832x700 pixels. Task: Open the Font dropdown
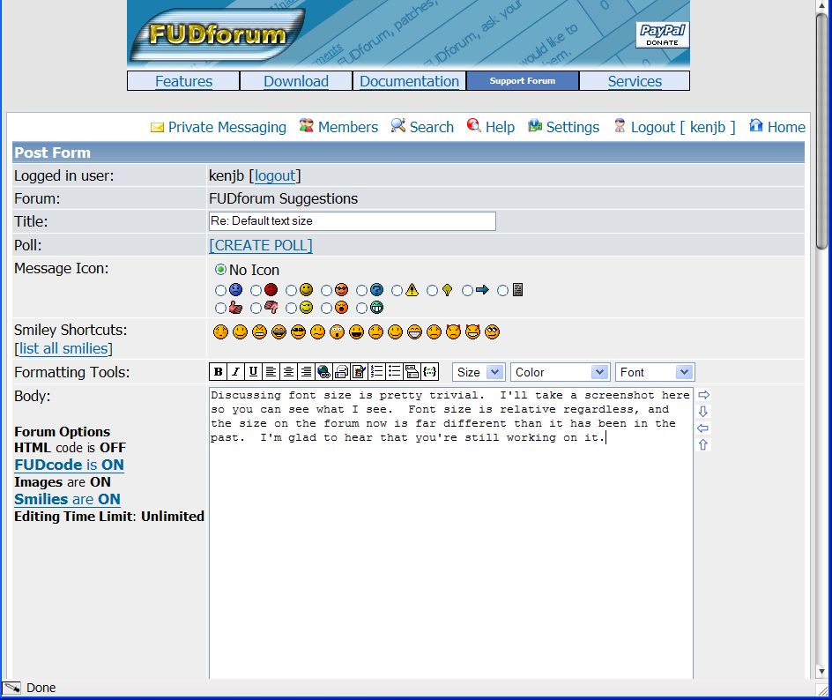(655, 372)
